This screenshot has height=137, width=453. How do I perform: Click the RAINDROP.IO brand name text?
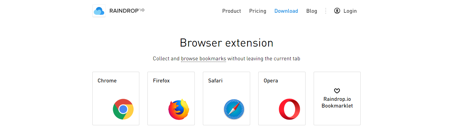click(127, 11)
